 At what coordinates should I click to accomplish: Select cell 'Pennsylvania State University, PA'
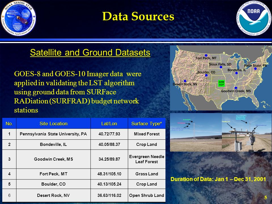pyautogui.click(x=54, y=134)
